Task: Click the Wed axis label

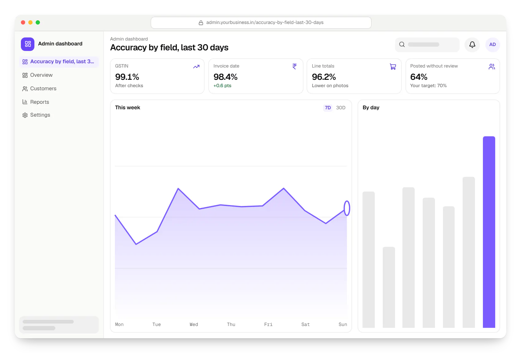Action: (x=194, y=324)
